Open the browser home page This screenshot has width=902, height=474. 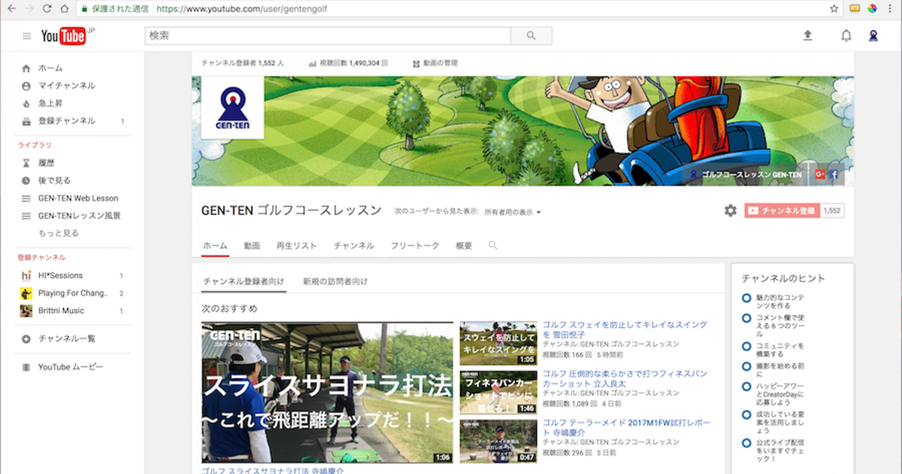[x=65, y=9]
